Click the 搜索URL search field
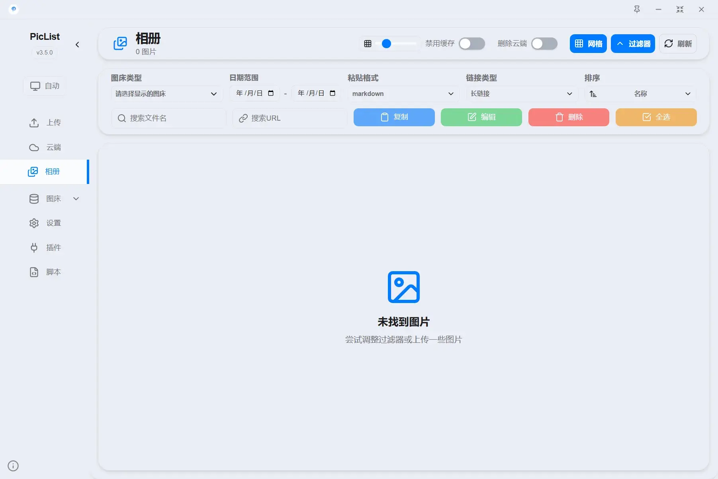Image resolution: width=718 pixels, height=479 pixels. (290, 118)
